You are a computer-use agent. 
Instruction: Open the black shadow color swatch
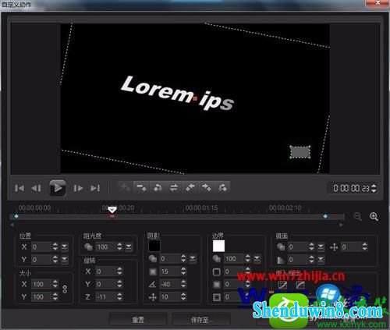tap(154, 246)
